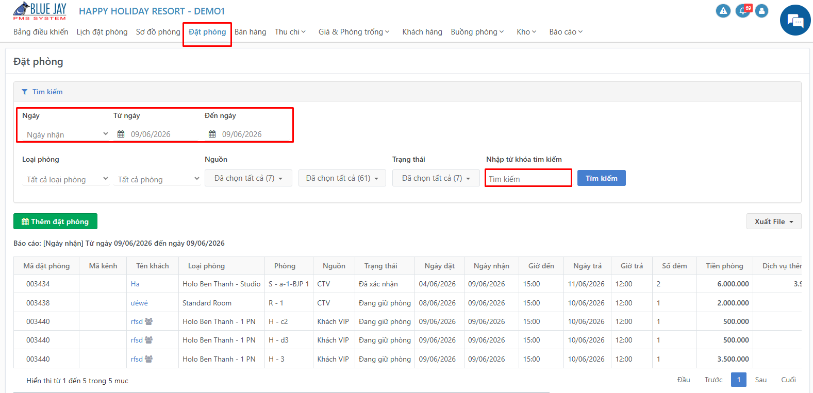Image resolution: width=813 pixels, height=393 pixels.
Task: Click the Blue Jay PMS System logo
Action: (40, 11)
